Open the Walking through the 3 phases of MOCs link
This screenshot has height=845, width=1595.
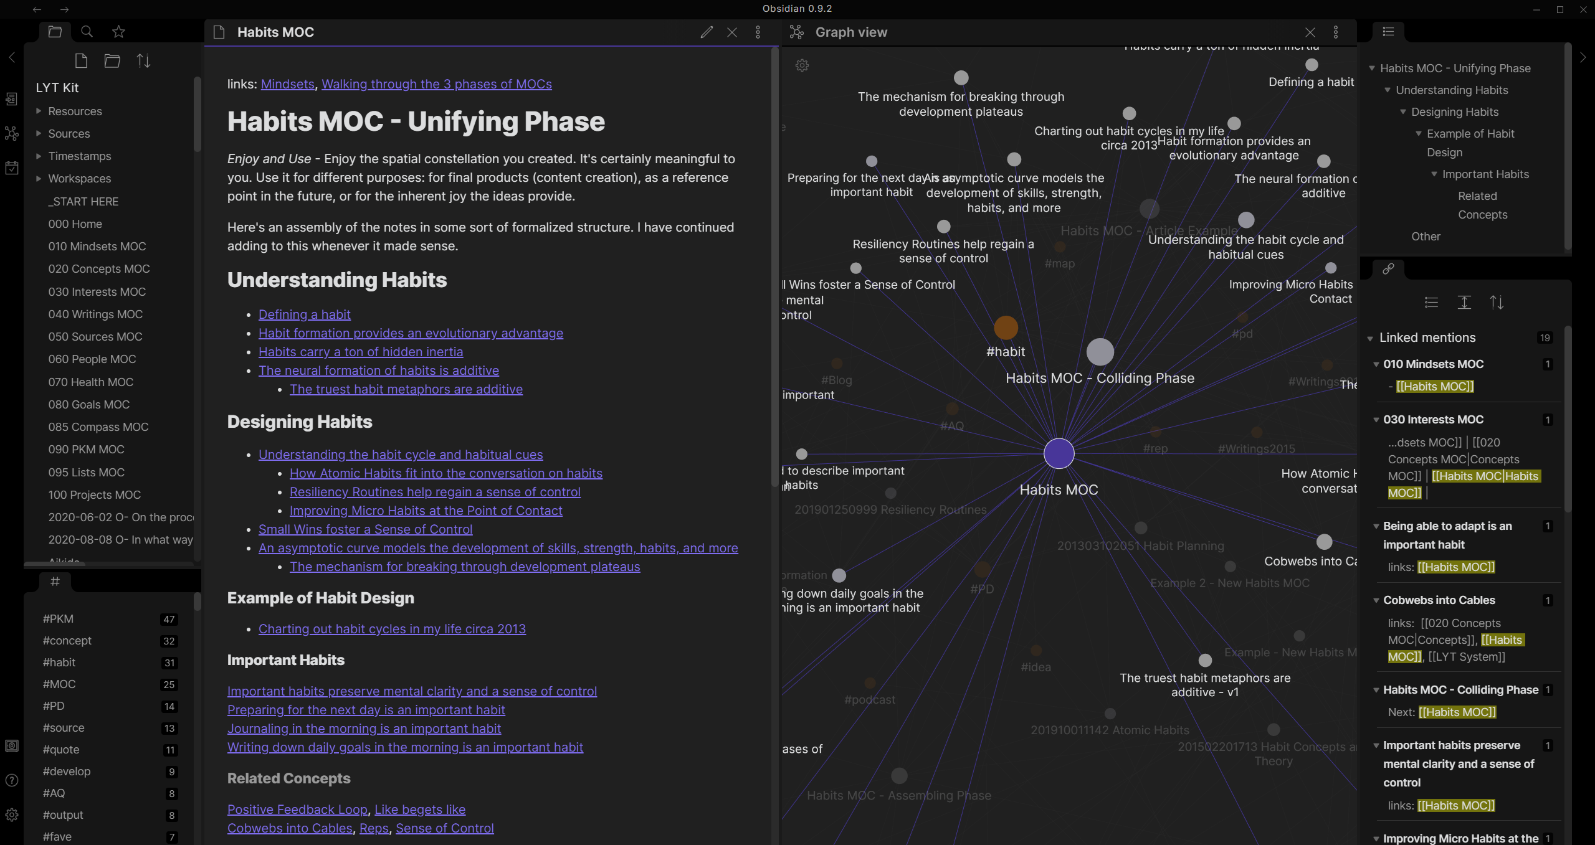(x=437, y=83)
